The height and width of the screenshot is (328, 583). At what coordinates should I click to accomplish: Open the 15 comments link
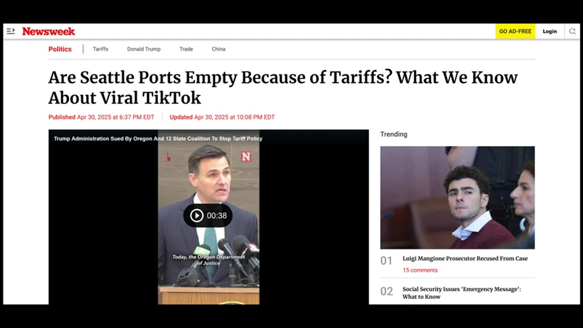click(x=420, y=270)
